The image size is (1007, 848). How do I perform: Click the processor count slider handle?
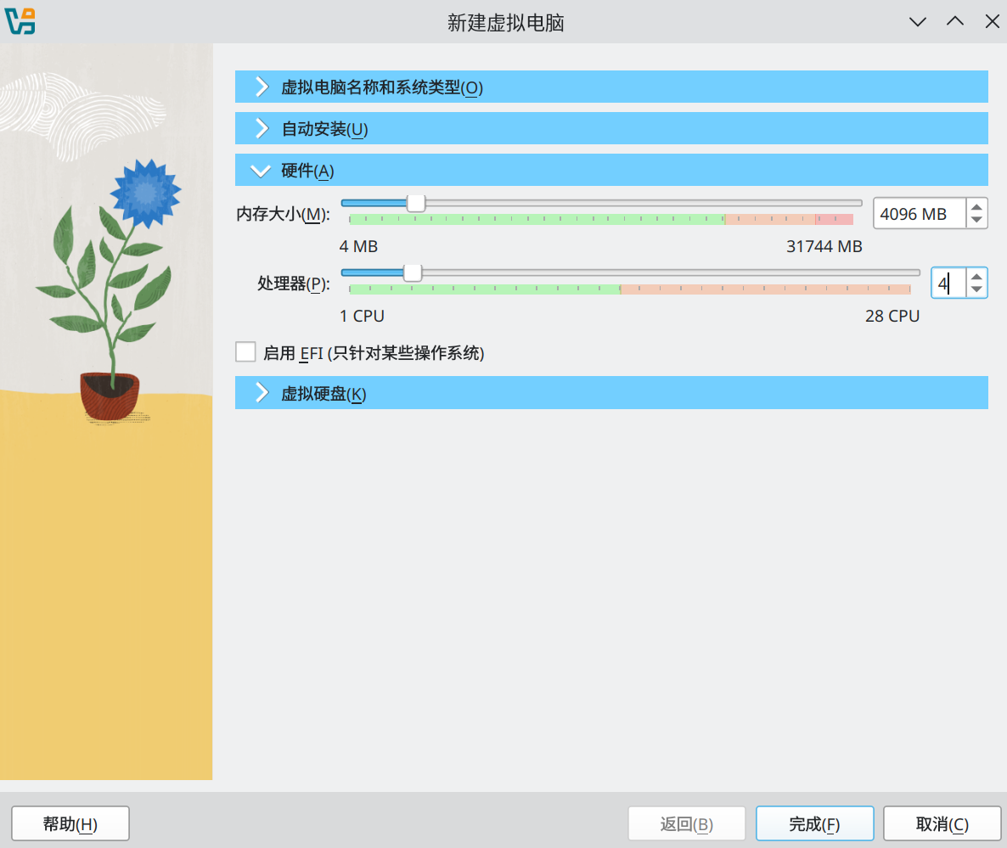(x=413, y=272)
